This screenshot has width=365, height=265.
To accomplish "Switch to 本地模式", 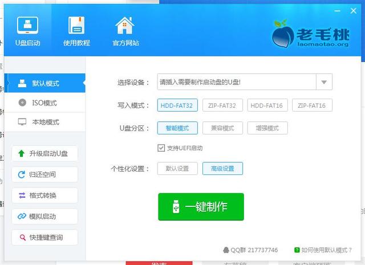I will (44, 122).
